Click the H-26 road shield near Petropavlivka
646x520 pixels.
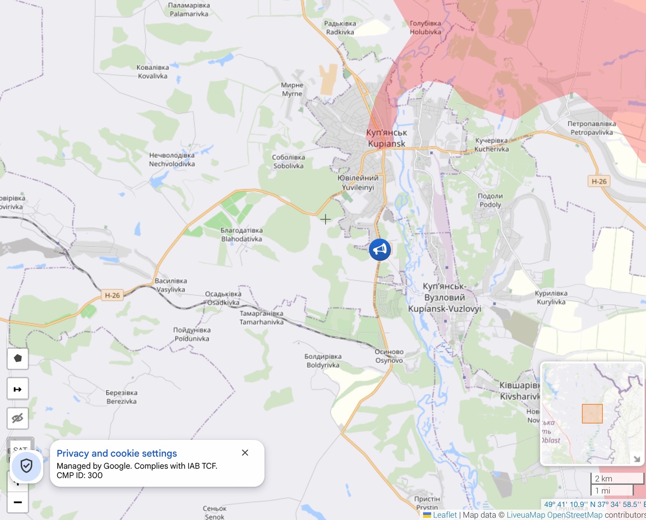click(599, 181)
